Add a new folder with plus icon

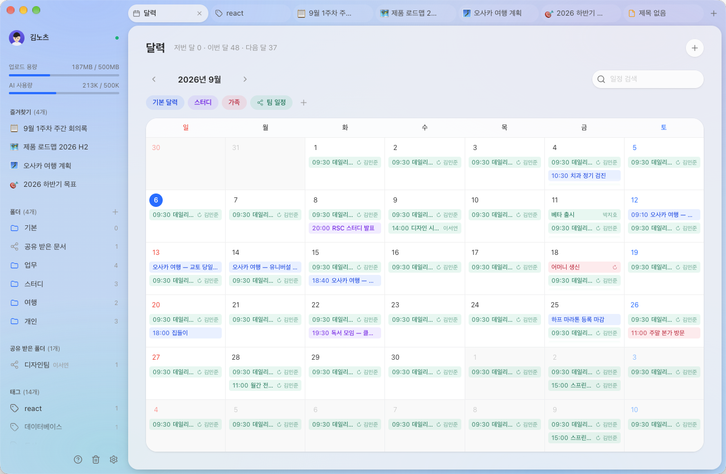(x=115, y=212)
